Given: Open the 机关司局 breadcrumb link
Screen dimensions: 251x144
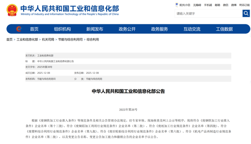Looking at the screenshot, I should click(x=48, y=39).
